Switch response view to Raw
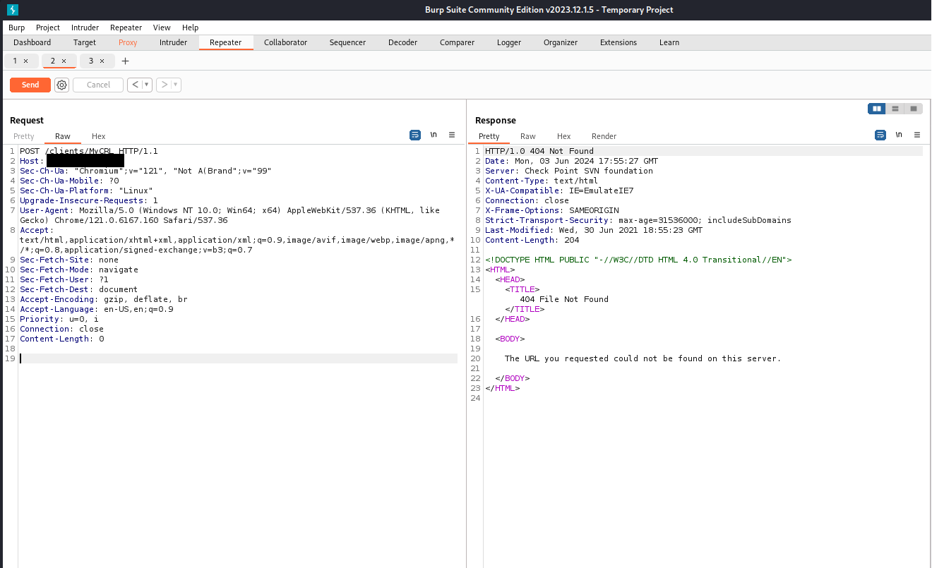This screenshot has width=932, height=568. pyautogui.click(x=527, y=136)
